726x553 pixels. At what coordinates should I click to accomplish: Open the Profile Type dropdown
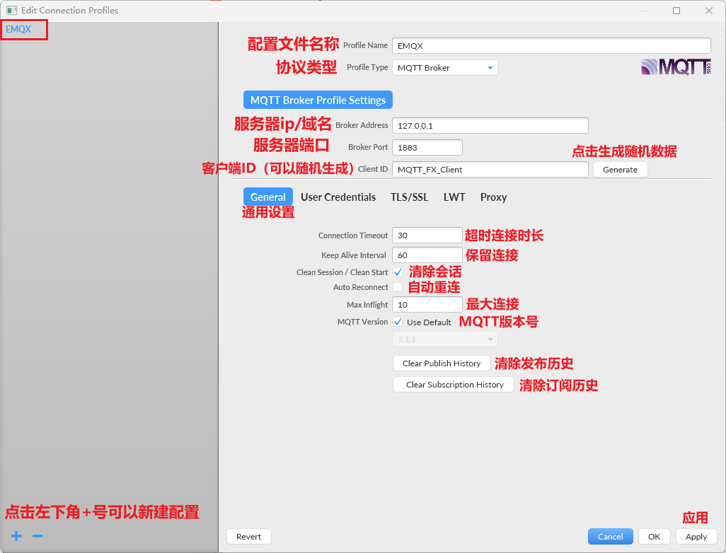(445, 68)
